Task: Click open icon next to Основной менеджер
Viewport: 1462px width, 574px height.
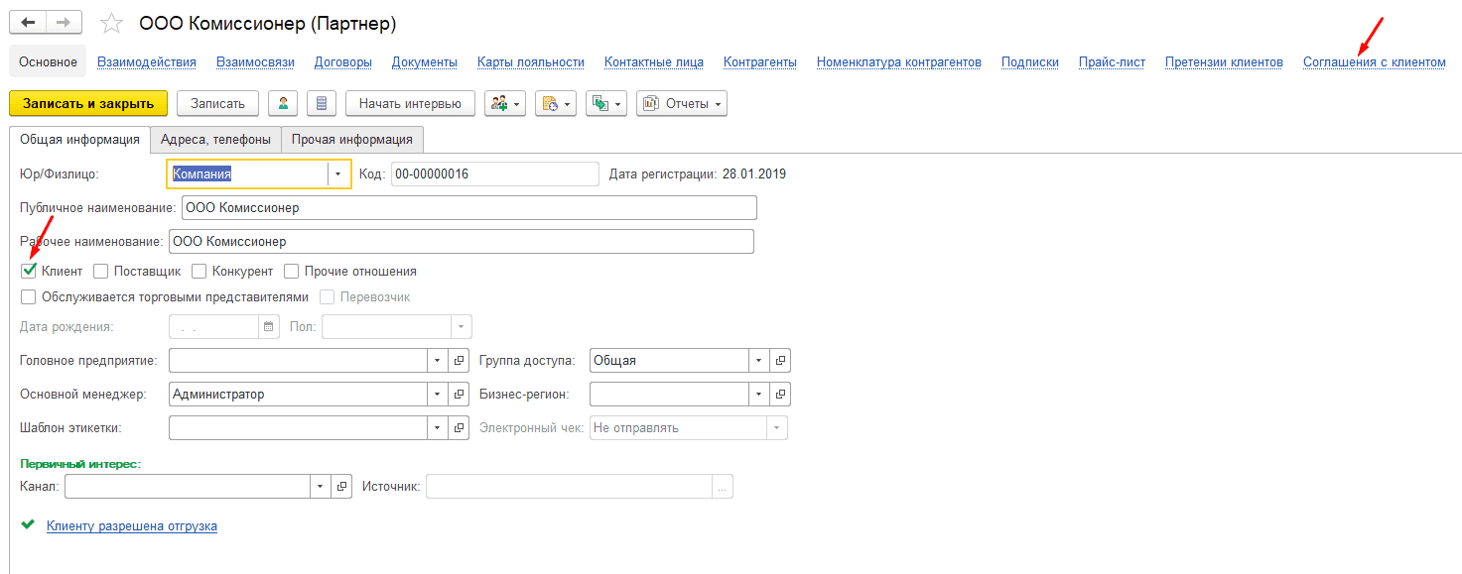Action: click(459, 395)
